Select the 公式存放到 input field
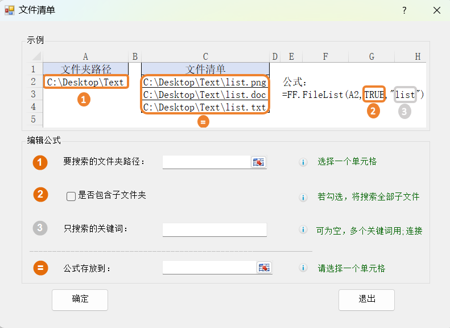This screenshot has height=328, width=450. (x=209, y=268)
